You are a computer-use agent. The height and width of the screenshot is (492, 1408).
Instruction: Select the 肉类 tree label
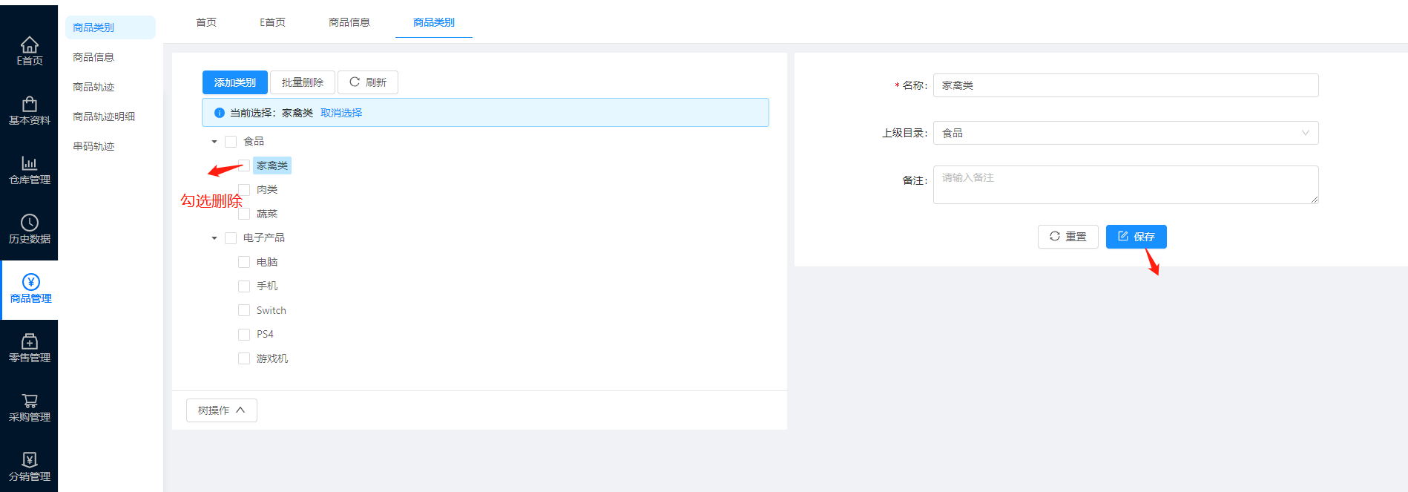[x=267, y=190]
